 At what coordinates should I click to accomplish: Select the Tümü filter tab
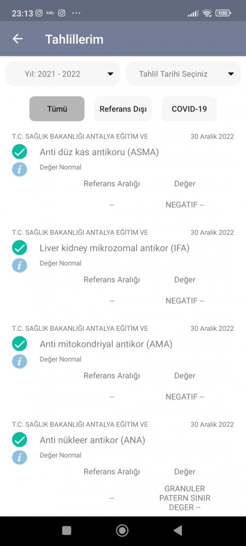pyautogui.click(x=57, y=109)
